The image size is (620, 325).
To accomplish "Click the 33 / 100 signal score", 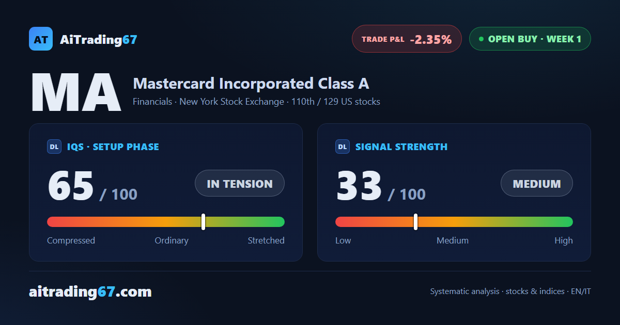I will (x=381, y=187).
